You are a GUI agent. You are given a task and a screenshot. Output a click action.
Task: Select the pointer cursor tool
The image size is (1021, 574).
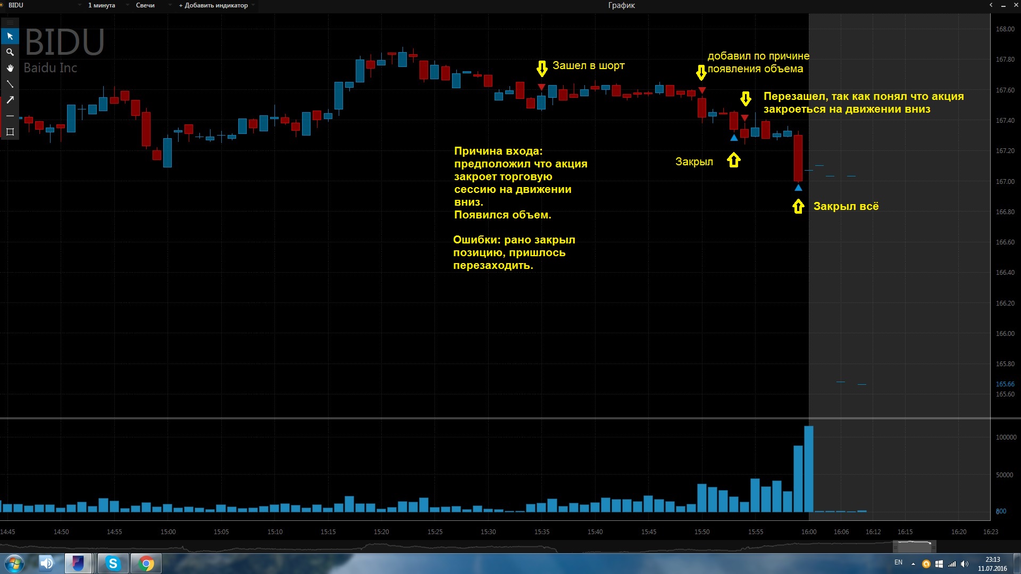click(x=10, y=36)
